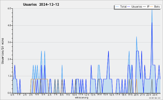163x100 pixels.
Task: Click the '5 h' x-axis label
Action: click(43, 95)
